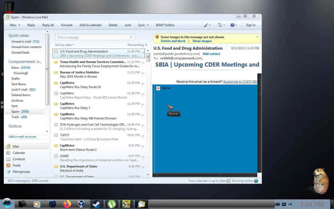Toggle flag on Texas Health and Human Services message
The width and height of the screenshot is (334, 209).
tap(143, 63)
